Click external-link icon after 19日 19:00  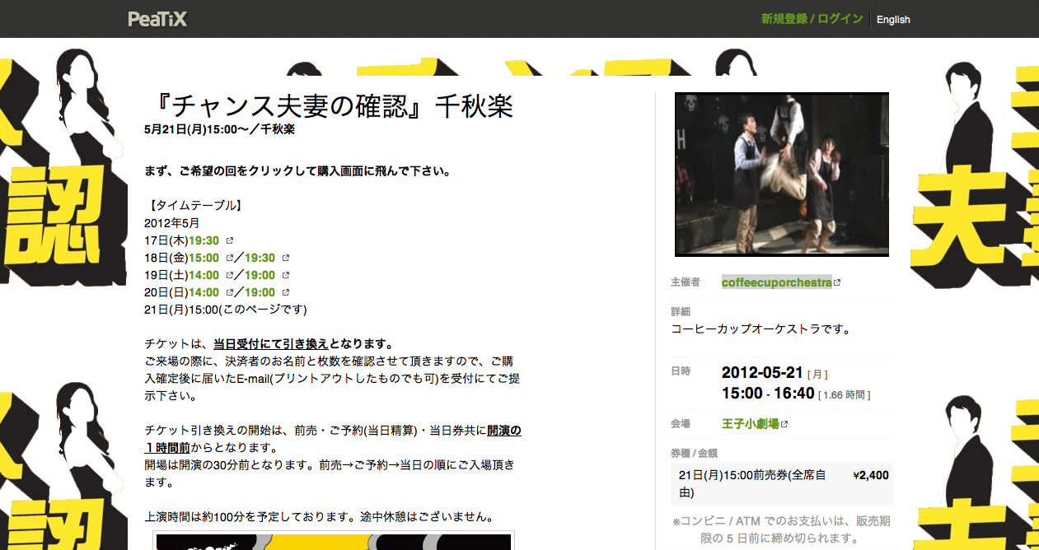[286, 275]
